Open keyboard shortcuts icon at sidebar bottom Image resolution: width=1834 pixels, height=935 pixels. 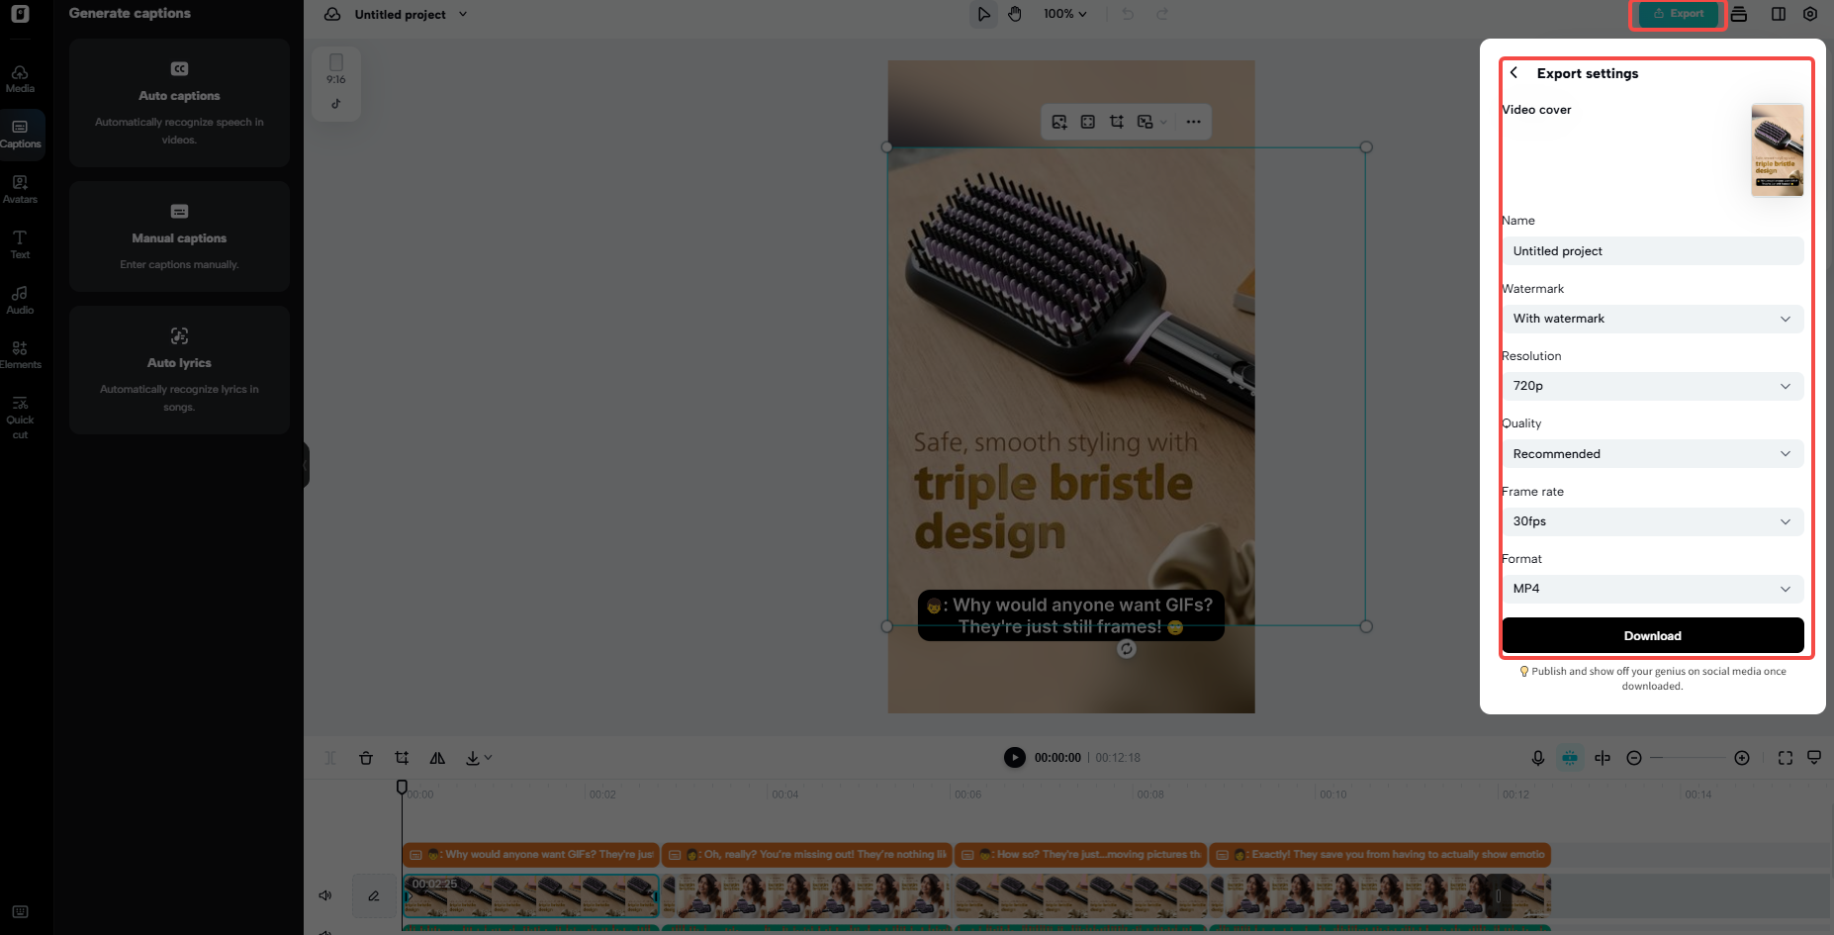(x=20, y=911)
